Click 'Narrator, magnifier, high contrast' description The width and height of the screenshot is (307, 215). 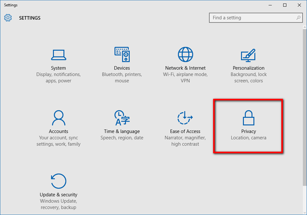[x=185, y=141]
